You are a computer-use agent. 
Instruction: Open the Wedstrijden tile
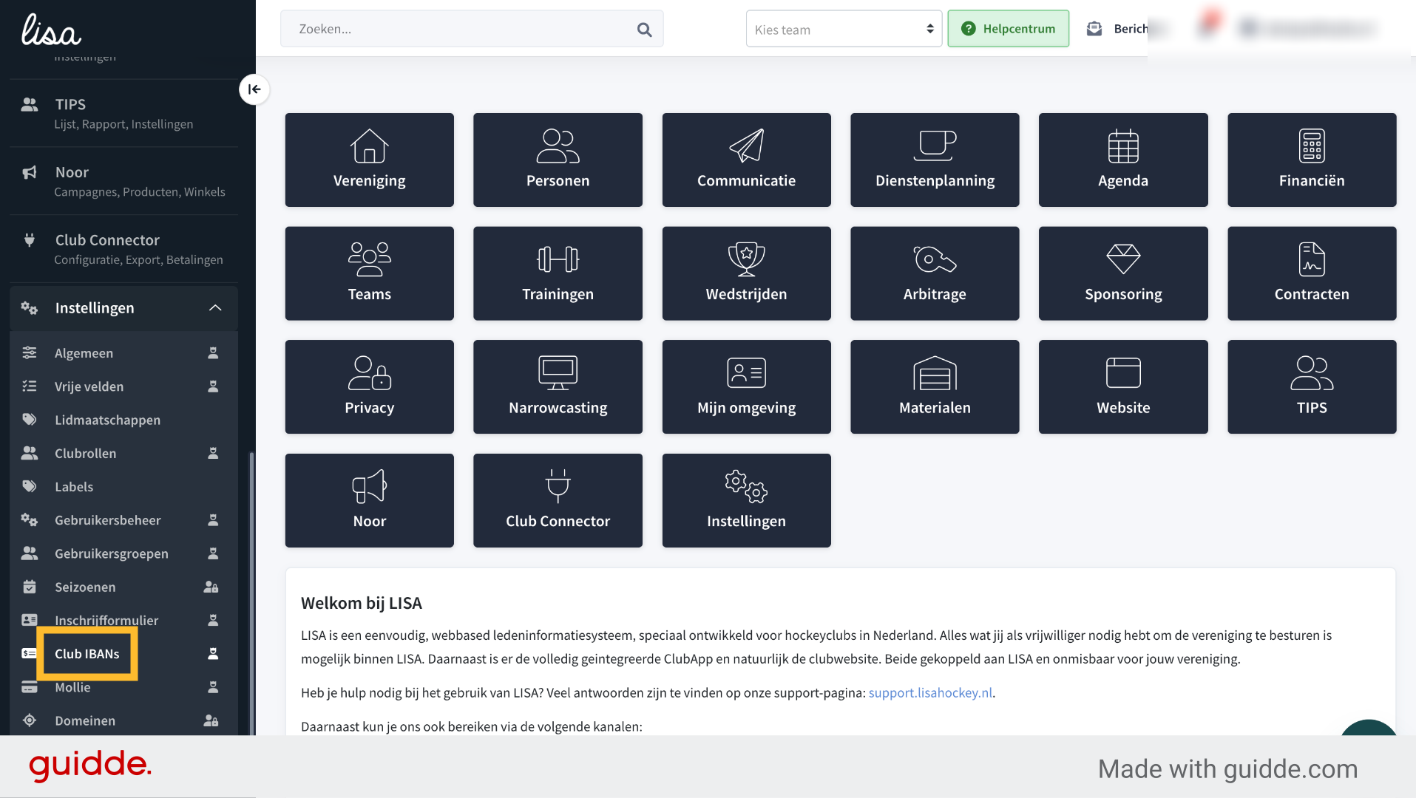[x=746, y=273]
